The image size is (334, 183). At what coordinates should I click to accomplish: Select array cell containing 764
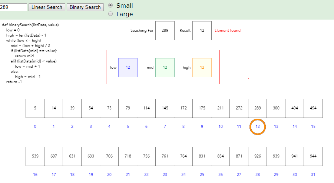(x=183, y=156)
